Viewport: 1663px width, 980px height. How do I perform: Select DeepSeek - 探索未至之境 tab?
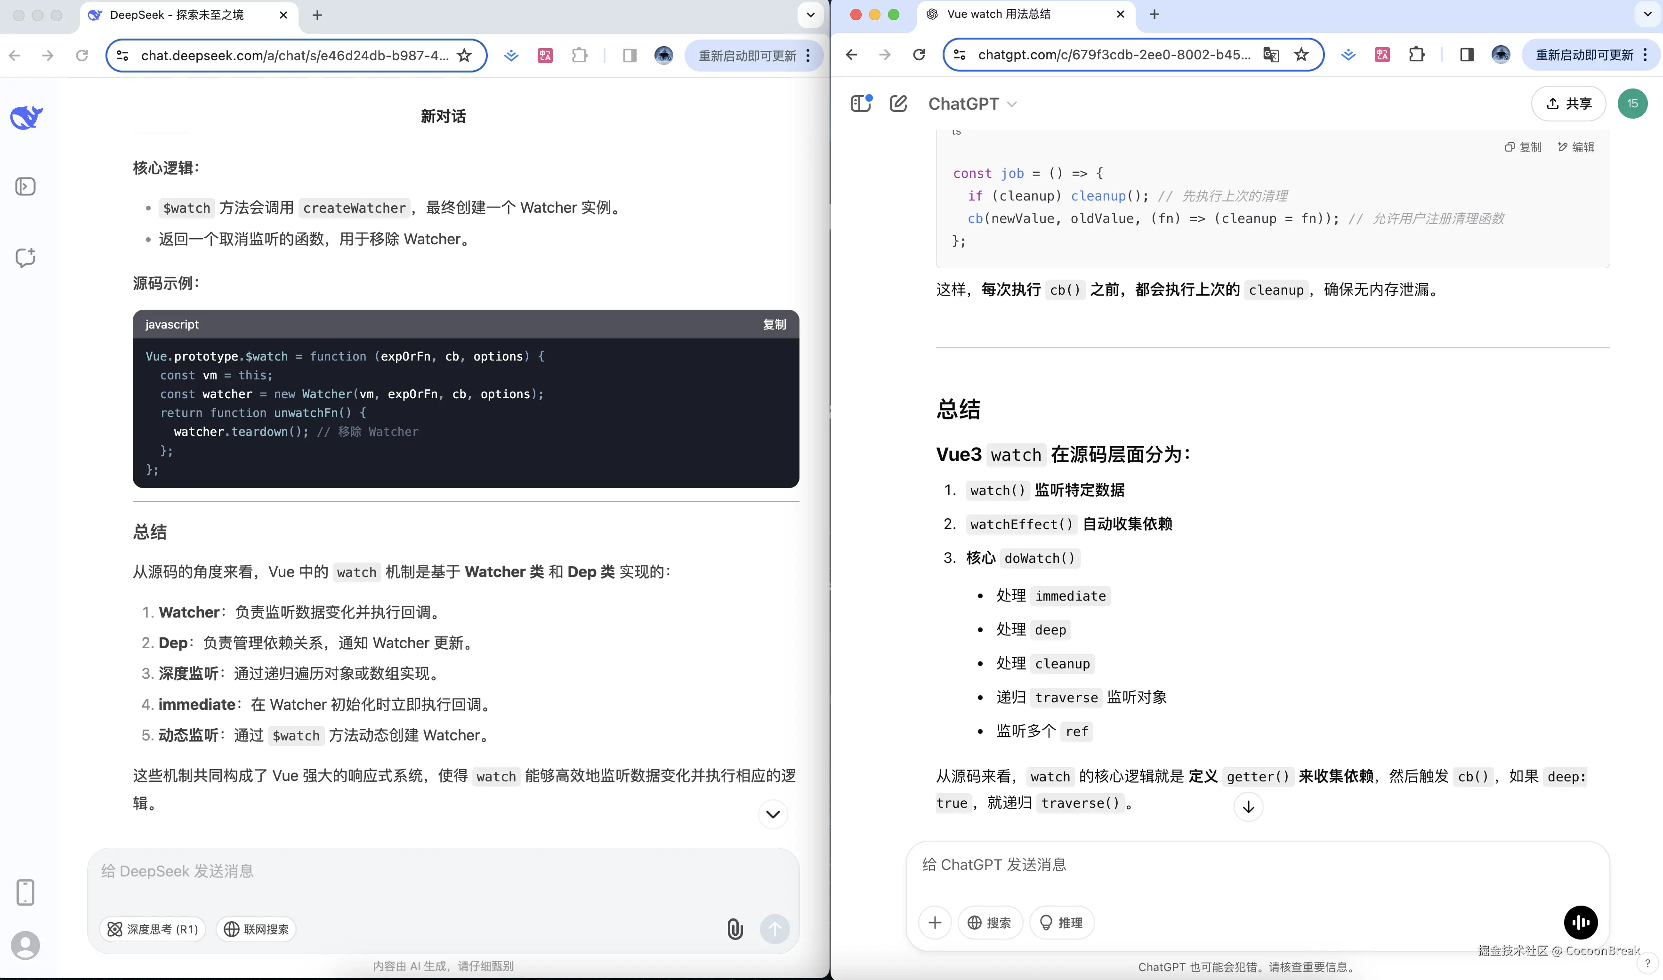pos(177,15)
